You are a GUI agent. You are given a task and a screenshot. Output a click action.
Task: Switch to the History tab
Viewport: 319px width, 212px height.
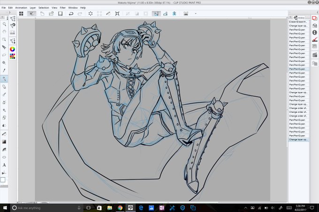click(299, 18)
